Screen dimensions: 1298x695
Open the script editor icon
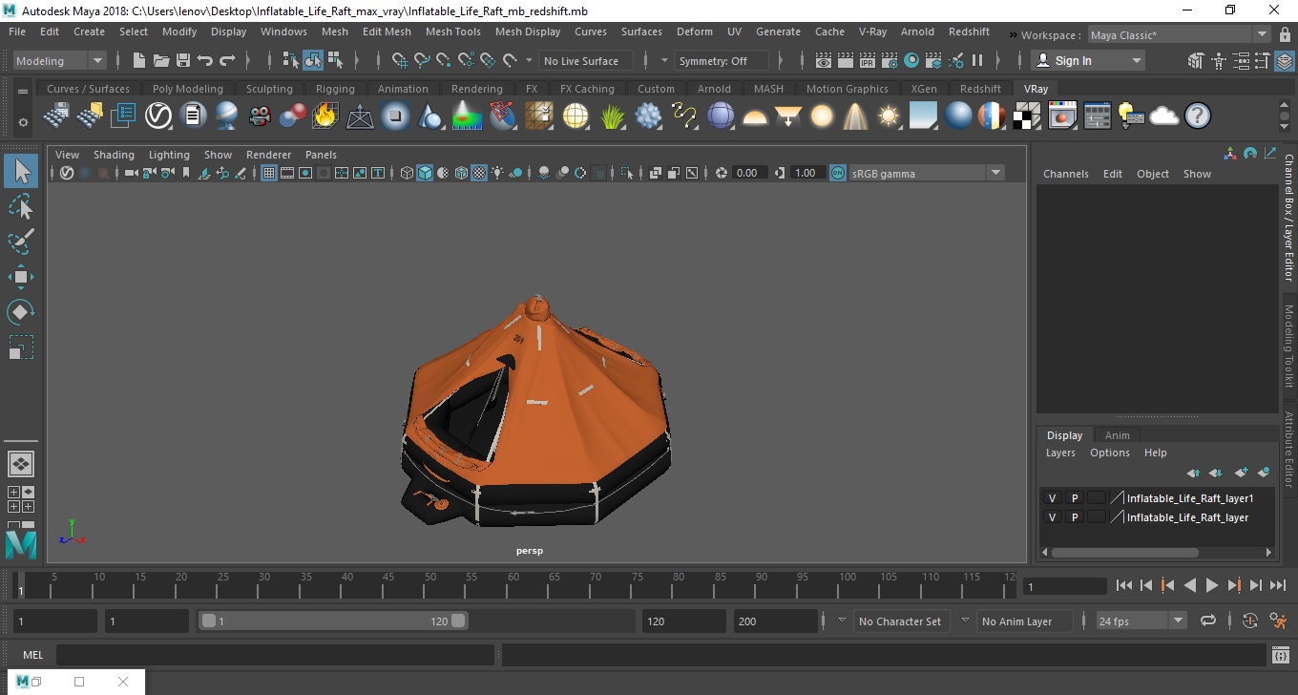tap(1281, 655)
